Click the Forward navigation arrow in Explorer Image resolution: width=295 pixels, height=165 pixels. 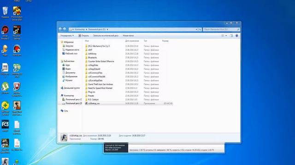click(x=65, y=29)
